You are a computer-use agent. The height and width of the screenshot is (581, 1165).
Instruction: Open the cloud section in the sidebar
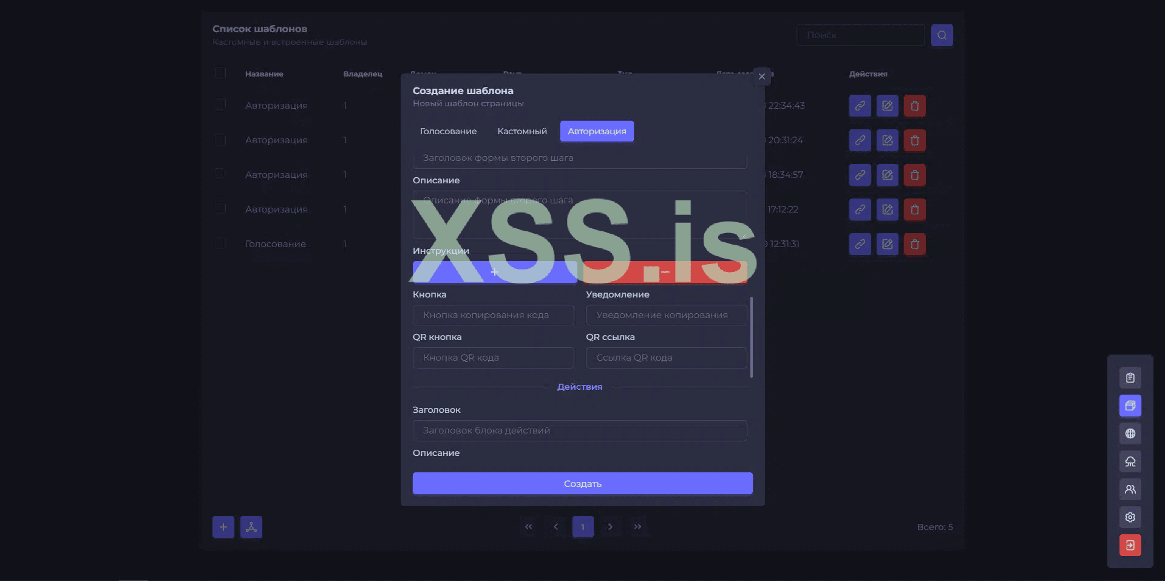[1130, 461]
